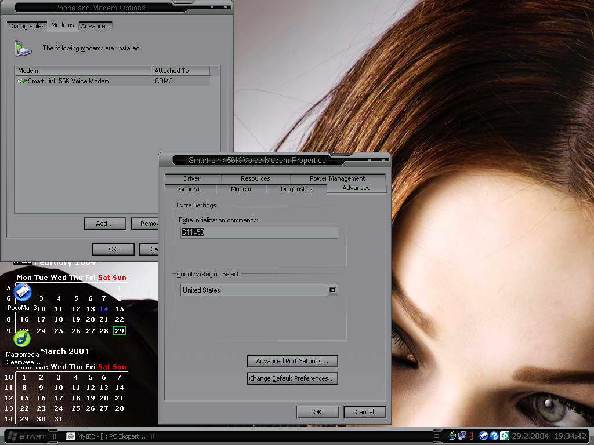Click the blue question mark tray icon
594x445 pixels.
[x=494, y=436]
